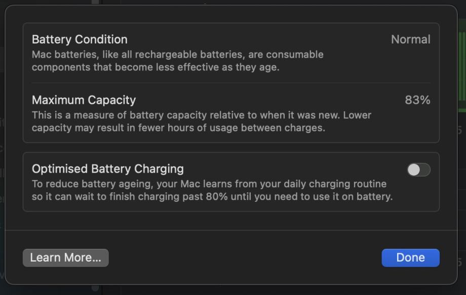Click the "components that become less effective" line
The image size is (466, 295).
pos(155,67)
